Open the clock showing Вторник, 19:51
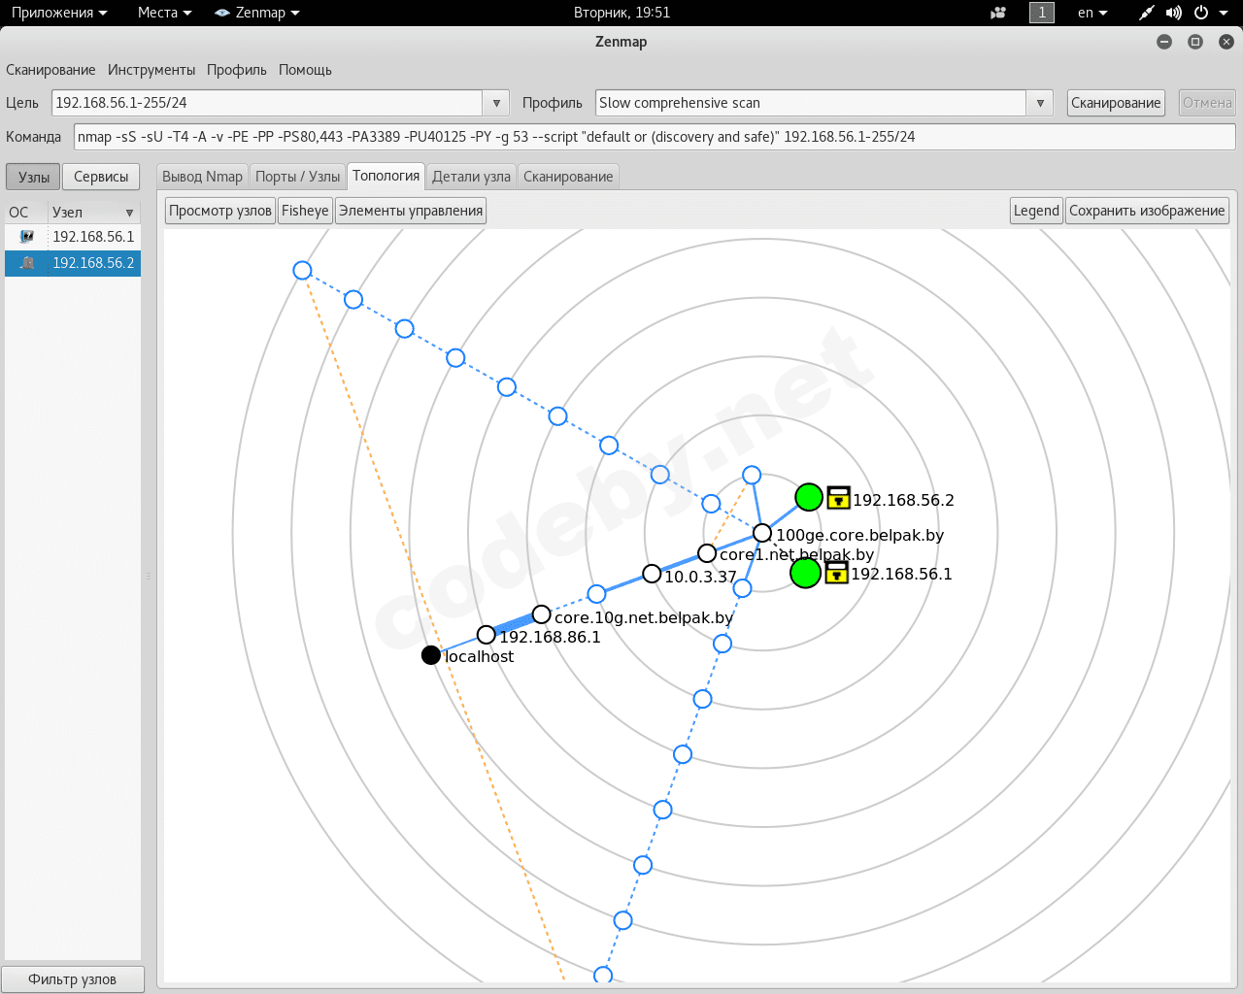This screenshot has height=994, width=1243. click(621, 13)
